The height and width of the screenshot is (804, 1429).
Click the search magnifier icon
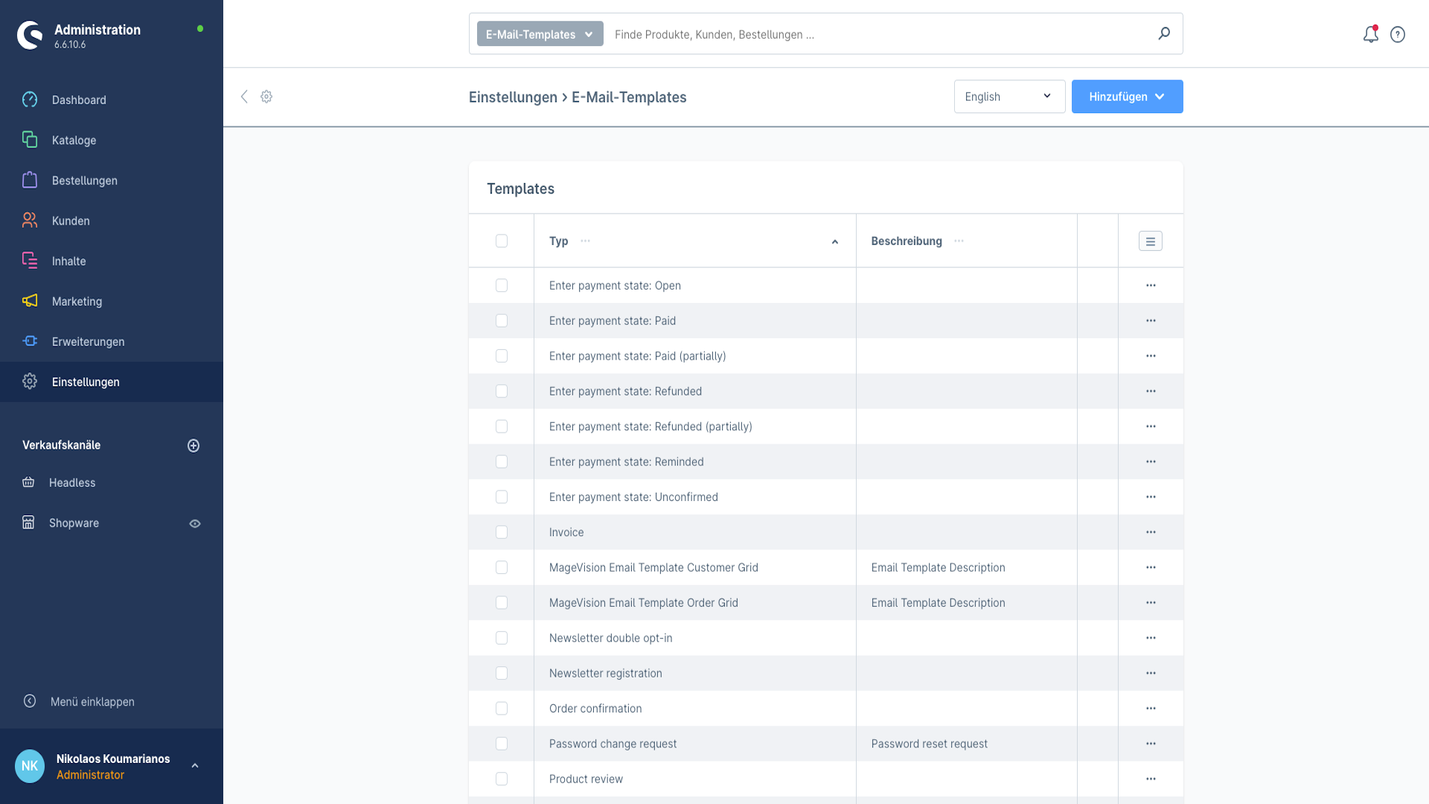point(1164,33)
